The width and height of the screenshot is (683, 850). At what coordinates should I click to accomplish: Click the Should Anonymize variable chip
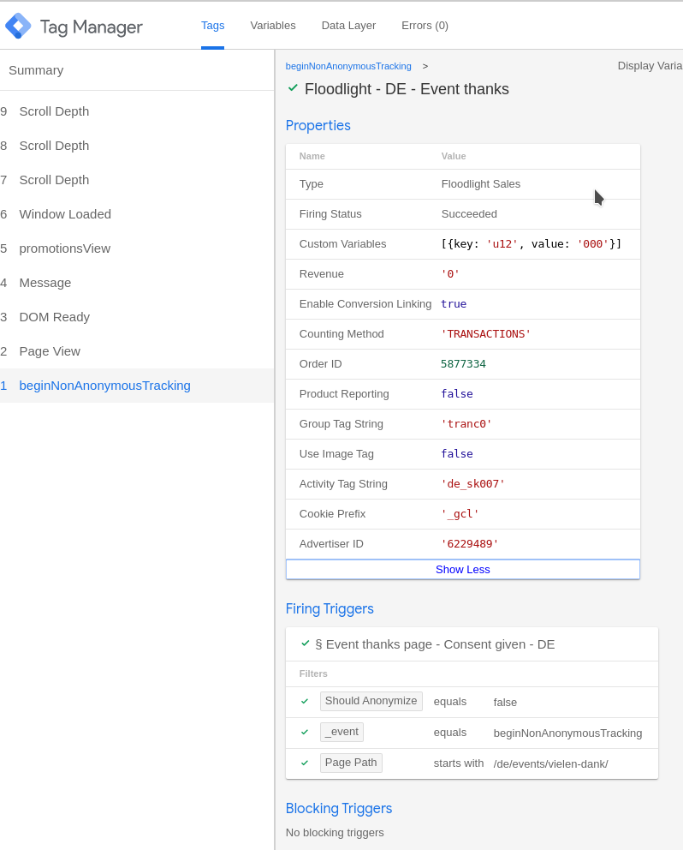click(371, 701)
